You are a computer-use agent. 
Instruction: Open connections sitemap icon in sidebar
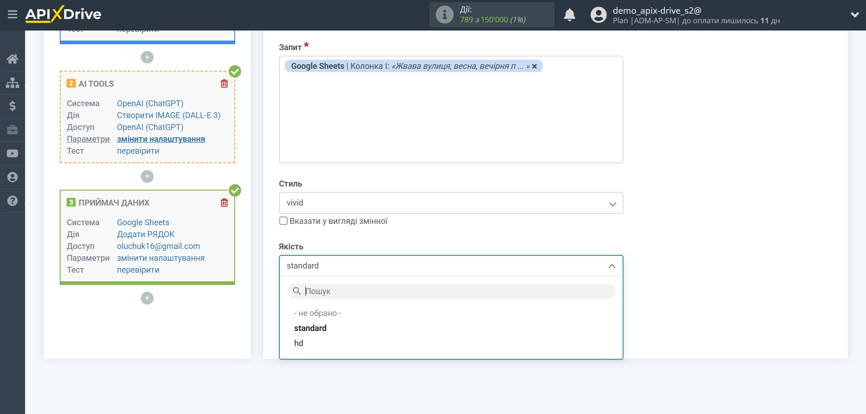(12, 83)
